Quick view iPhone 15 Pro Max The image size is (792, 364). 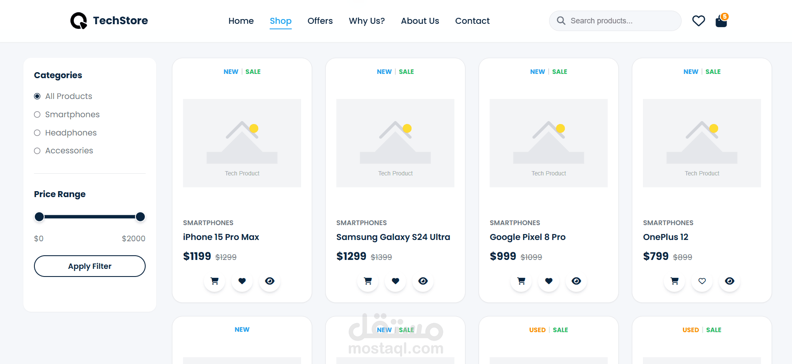point(270,281)
